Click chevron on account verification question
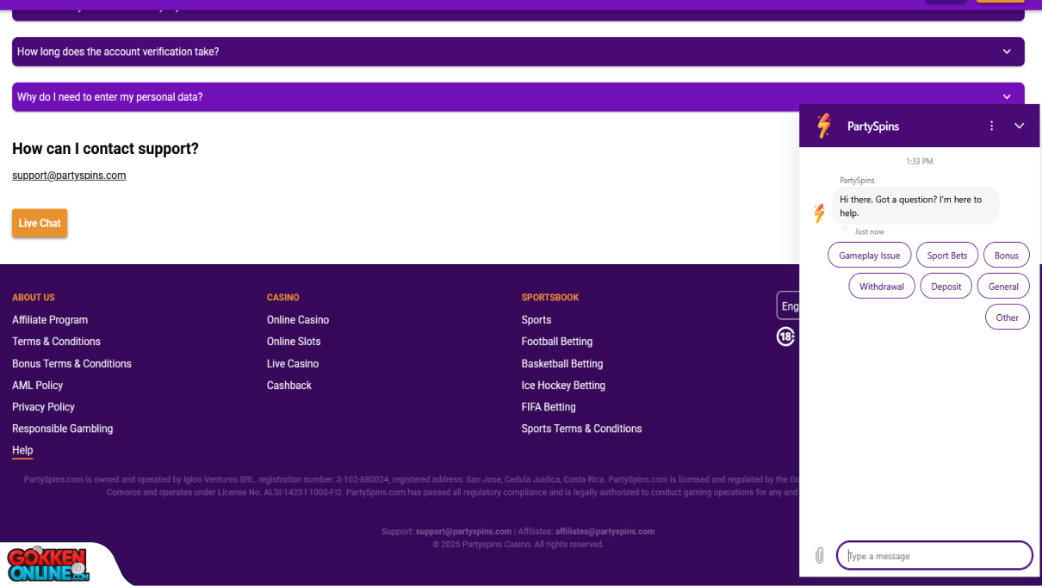Viewport: 1042px width, 586px height. click(1007, 52)
